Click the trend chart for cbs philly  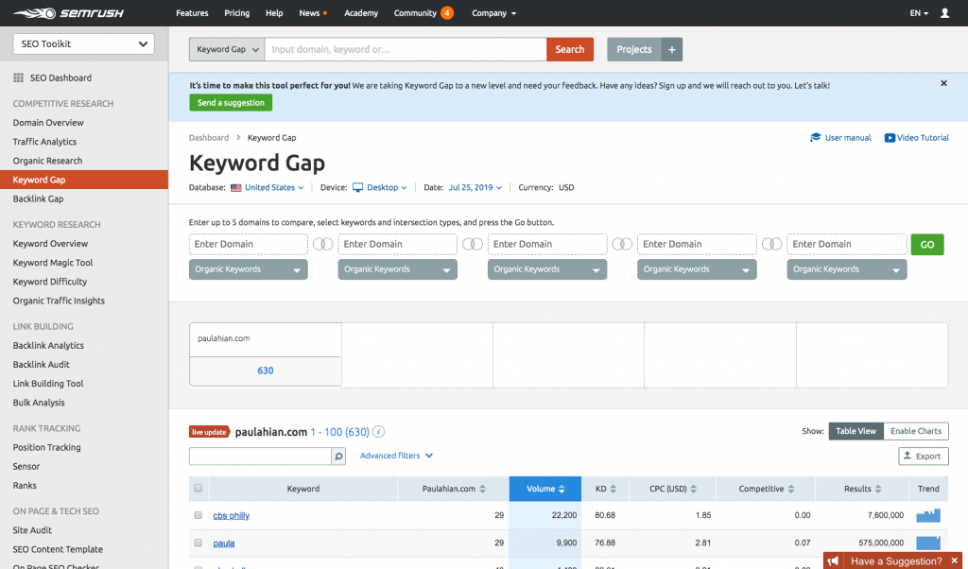(x=927, y=515)
